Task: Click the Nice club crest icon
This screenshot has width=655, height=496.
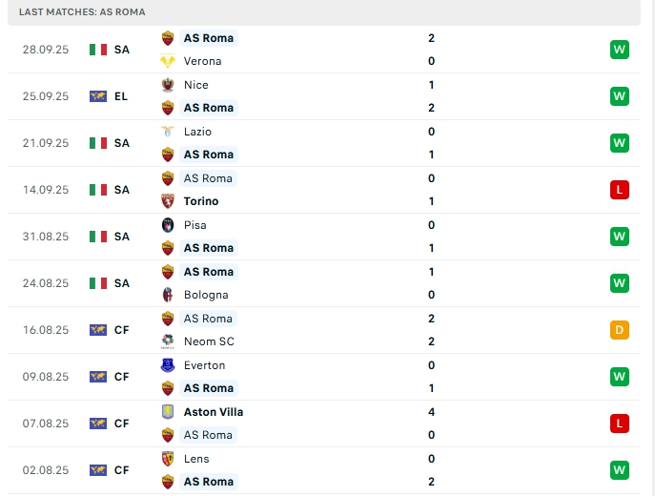Action: point(169,85)
